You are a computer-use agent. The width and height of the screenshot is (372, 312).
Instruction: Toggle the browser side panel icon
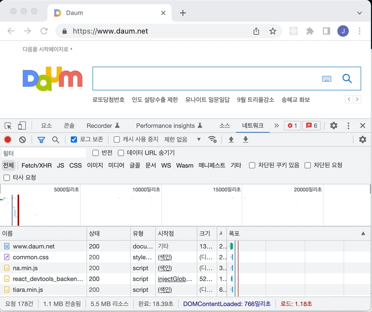click(x=327, y=31)
